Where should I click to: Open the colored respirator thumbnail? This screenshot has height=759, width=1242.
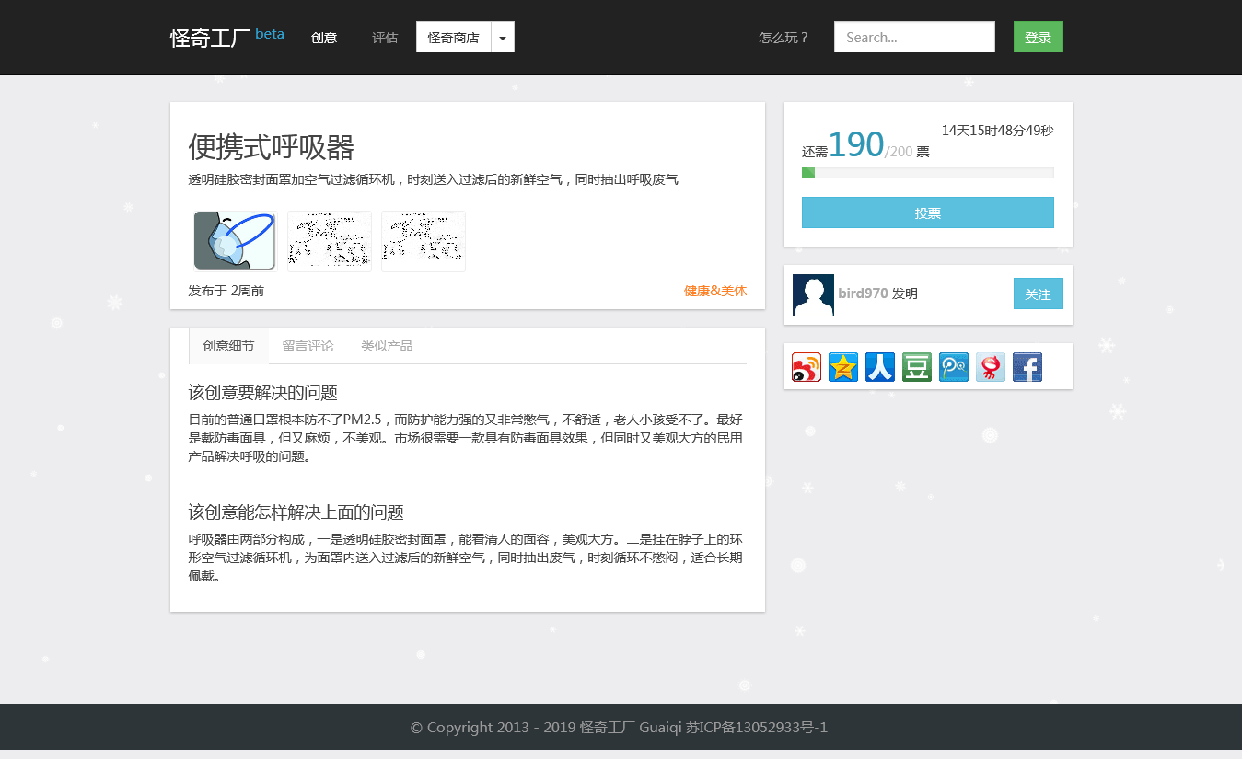point(235,241)
